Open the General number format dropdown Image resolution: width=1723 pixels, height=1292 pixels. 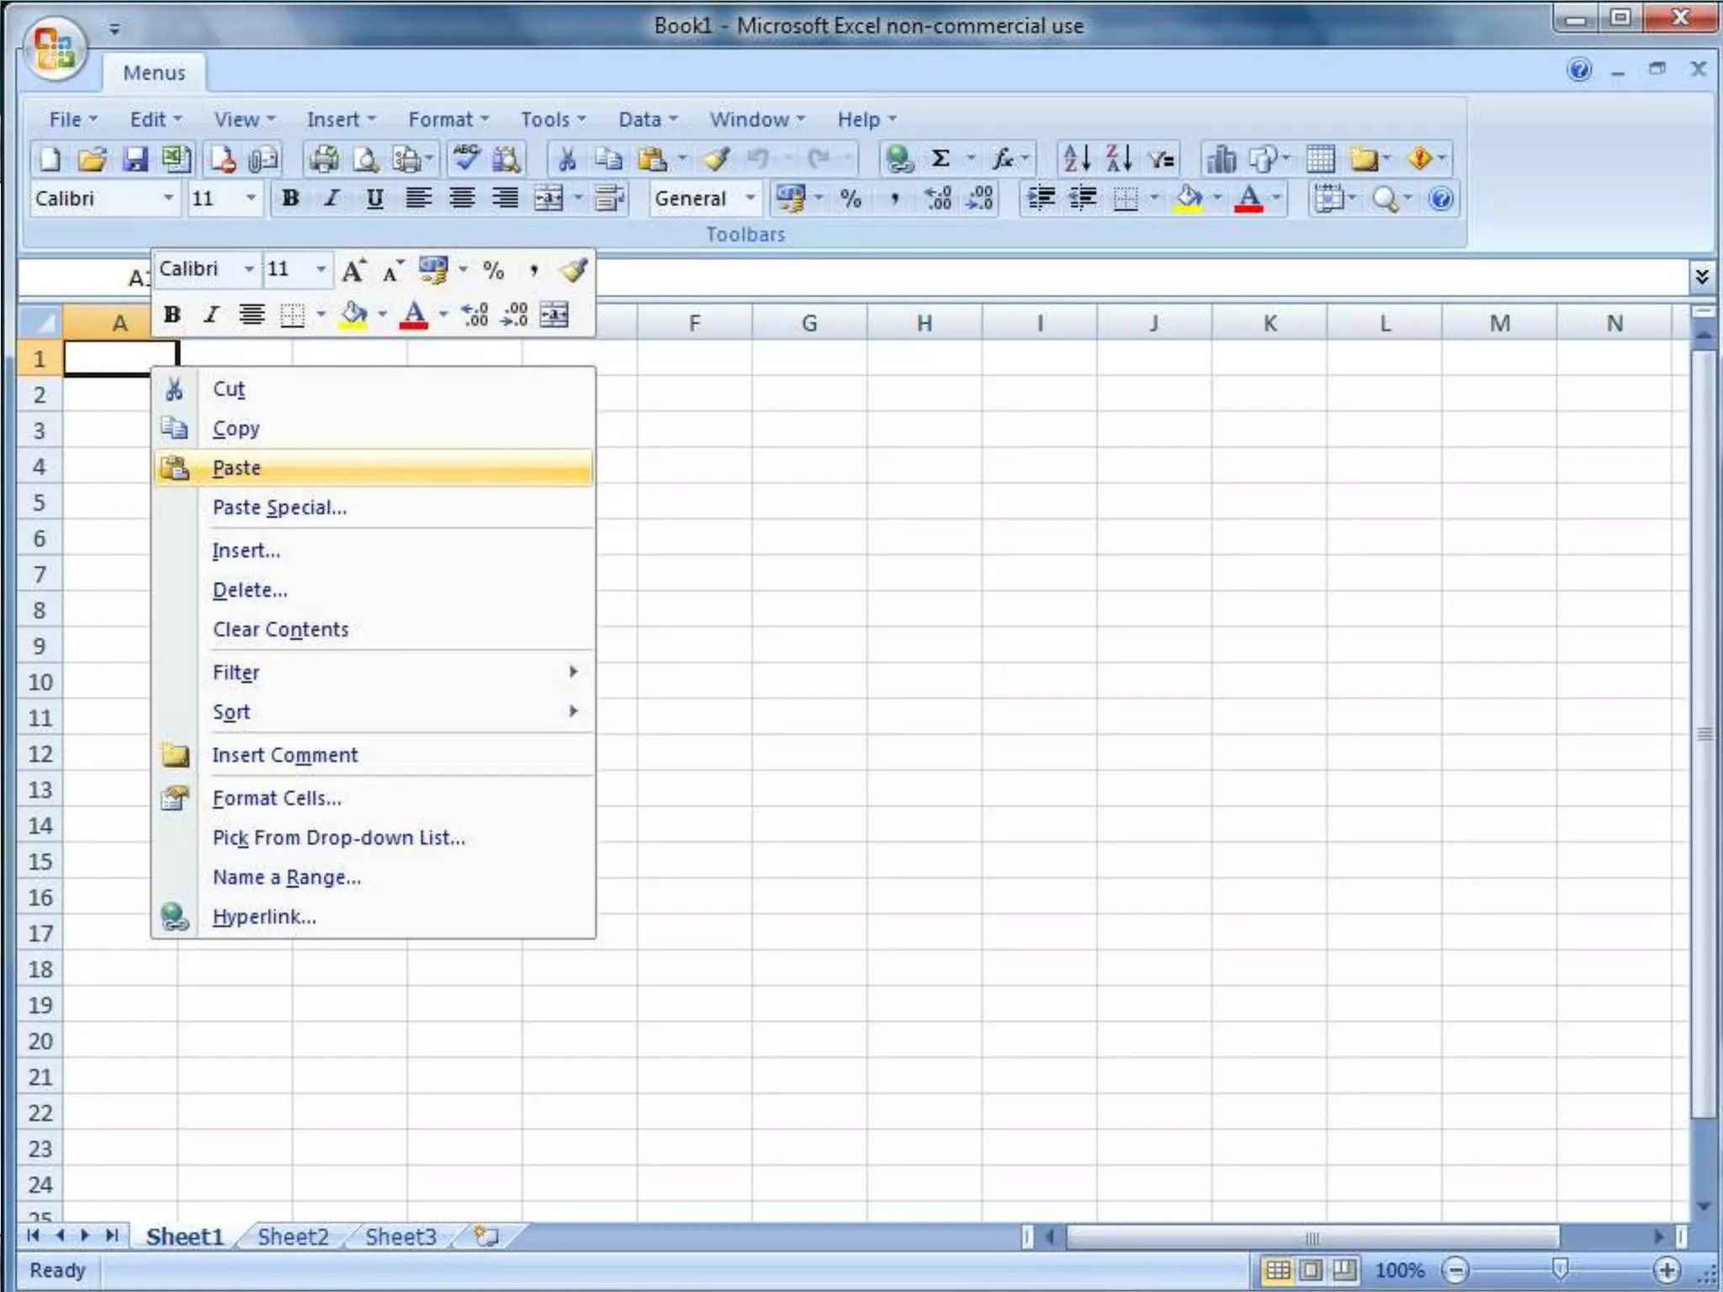[x=750, y=199]
